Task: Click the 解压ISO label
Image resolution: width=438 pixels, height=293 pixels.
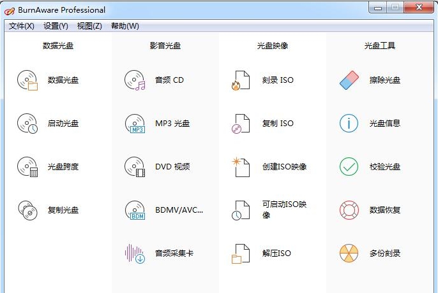Action: click(276, 254)
